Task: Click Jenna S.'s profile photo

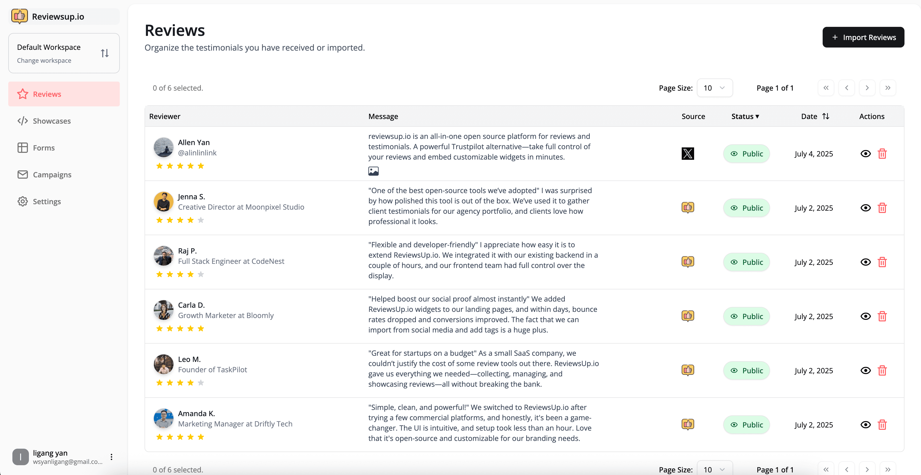Action: [163, 202]
